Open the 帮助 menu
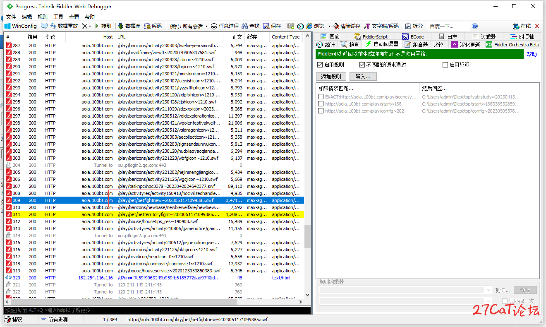 pyautogui.click(x=90, y=17)
